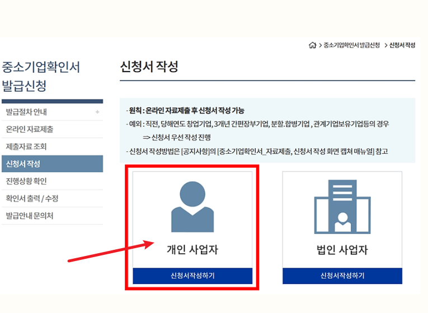The image size is (428, 313).
Task: Open the 제출자료 조회 menu item
Action: point(52,146)
